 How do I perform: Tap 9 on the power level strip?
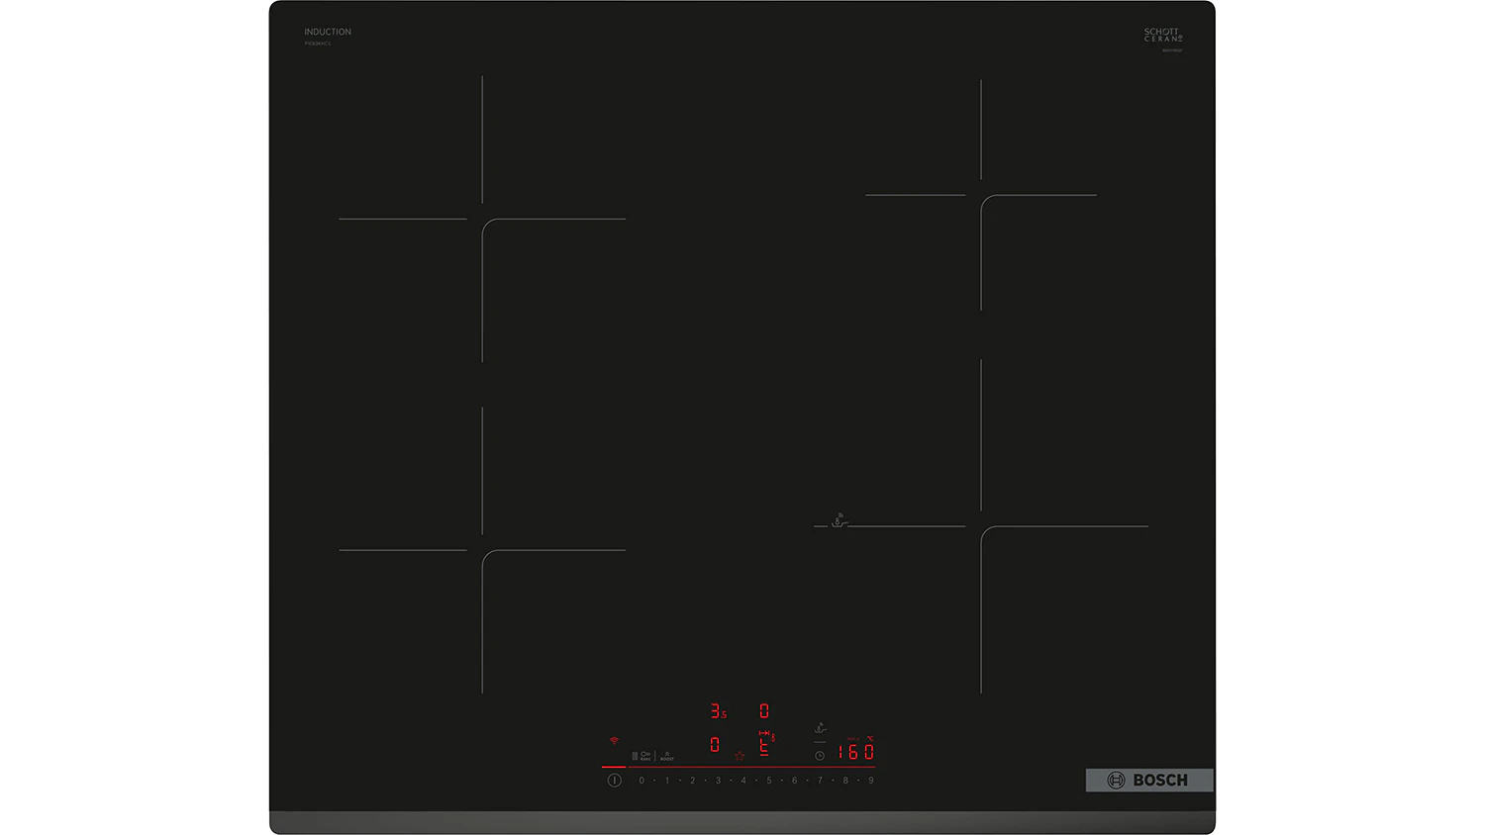point(871,781)
